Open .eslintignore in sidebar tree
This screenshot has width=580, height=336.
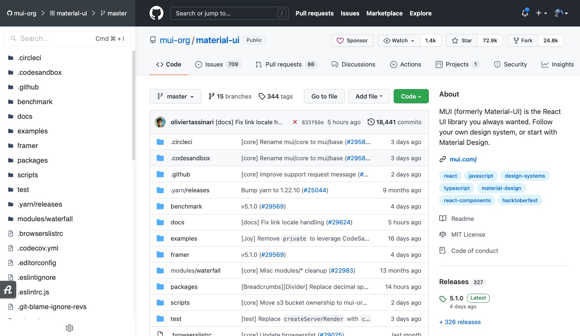36,277
